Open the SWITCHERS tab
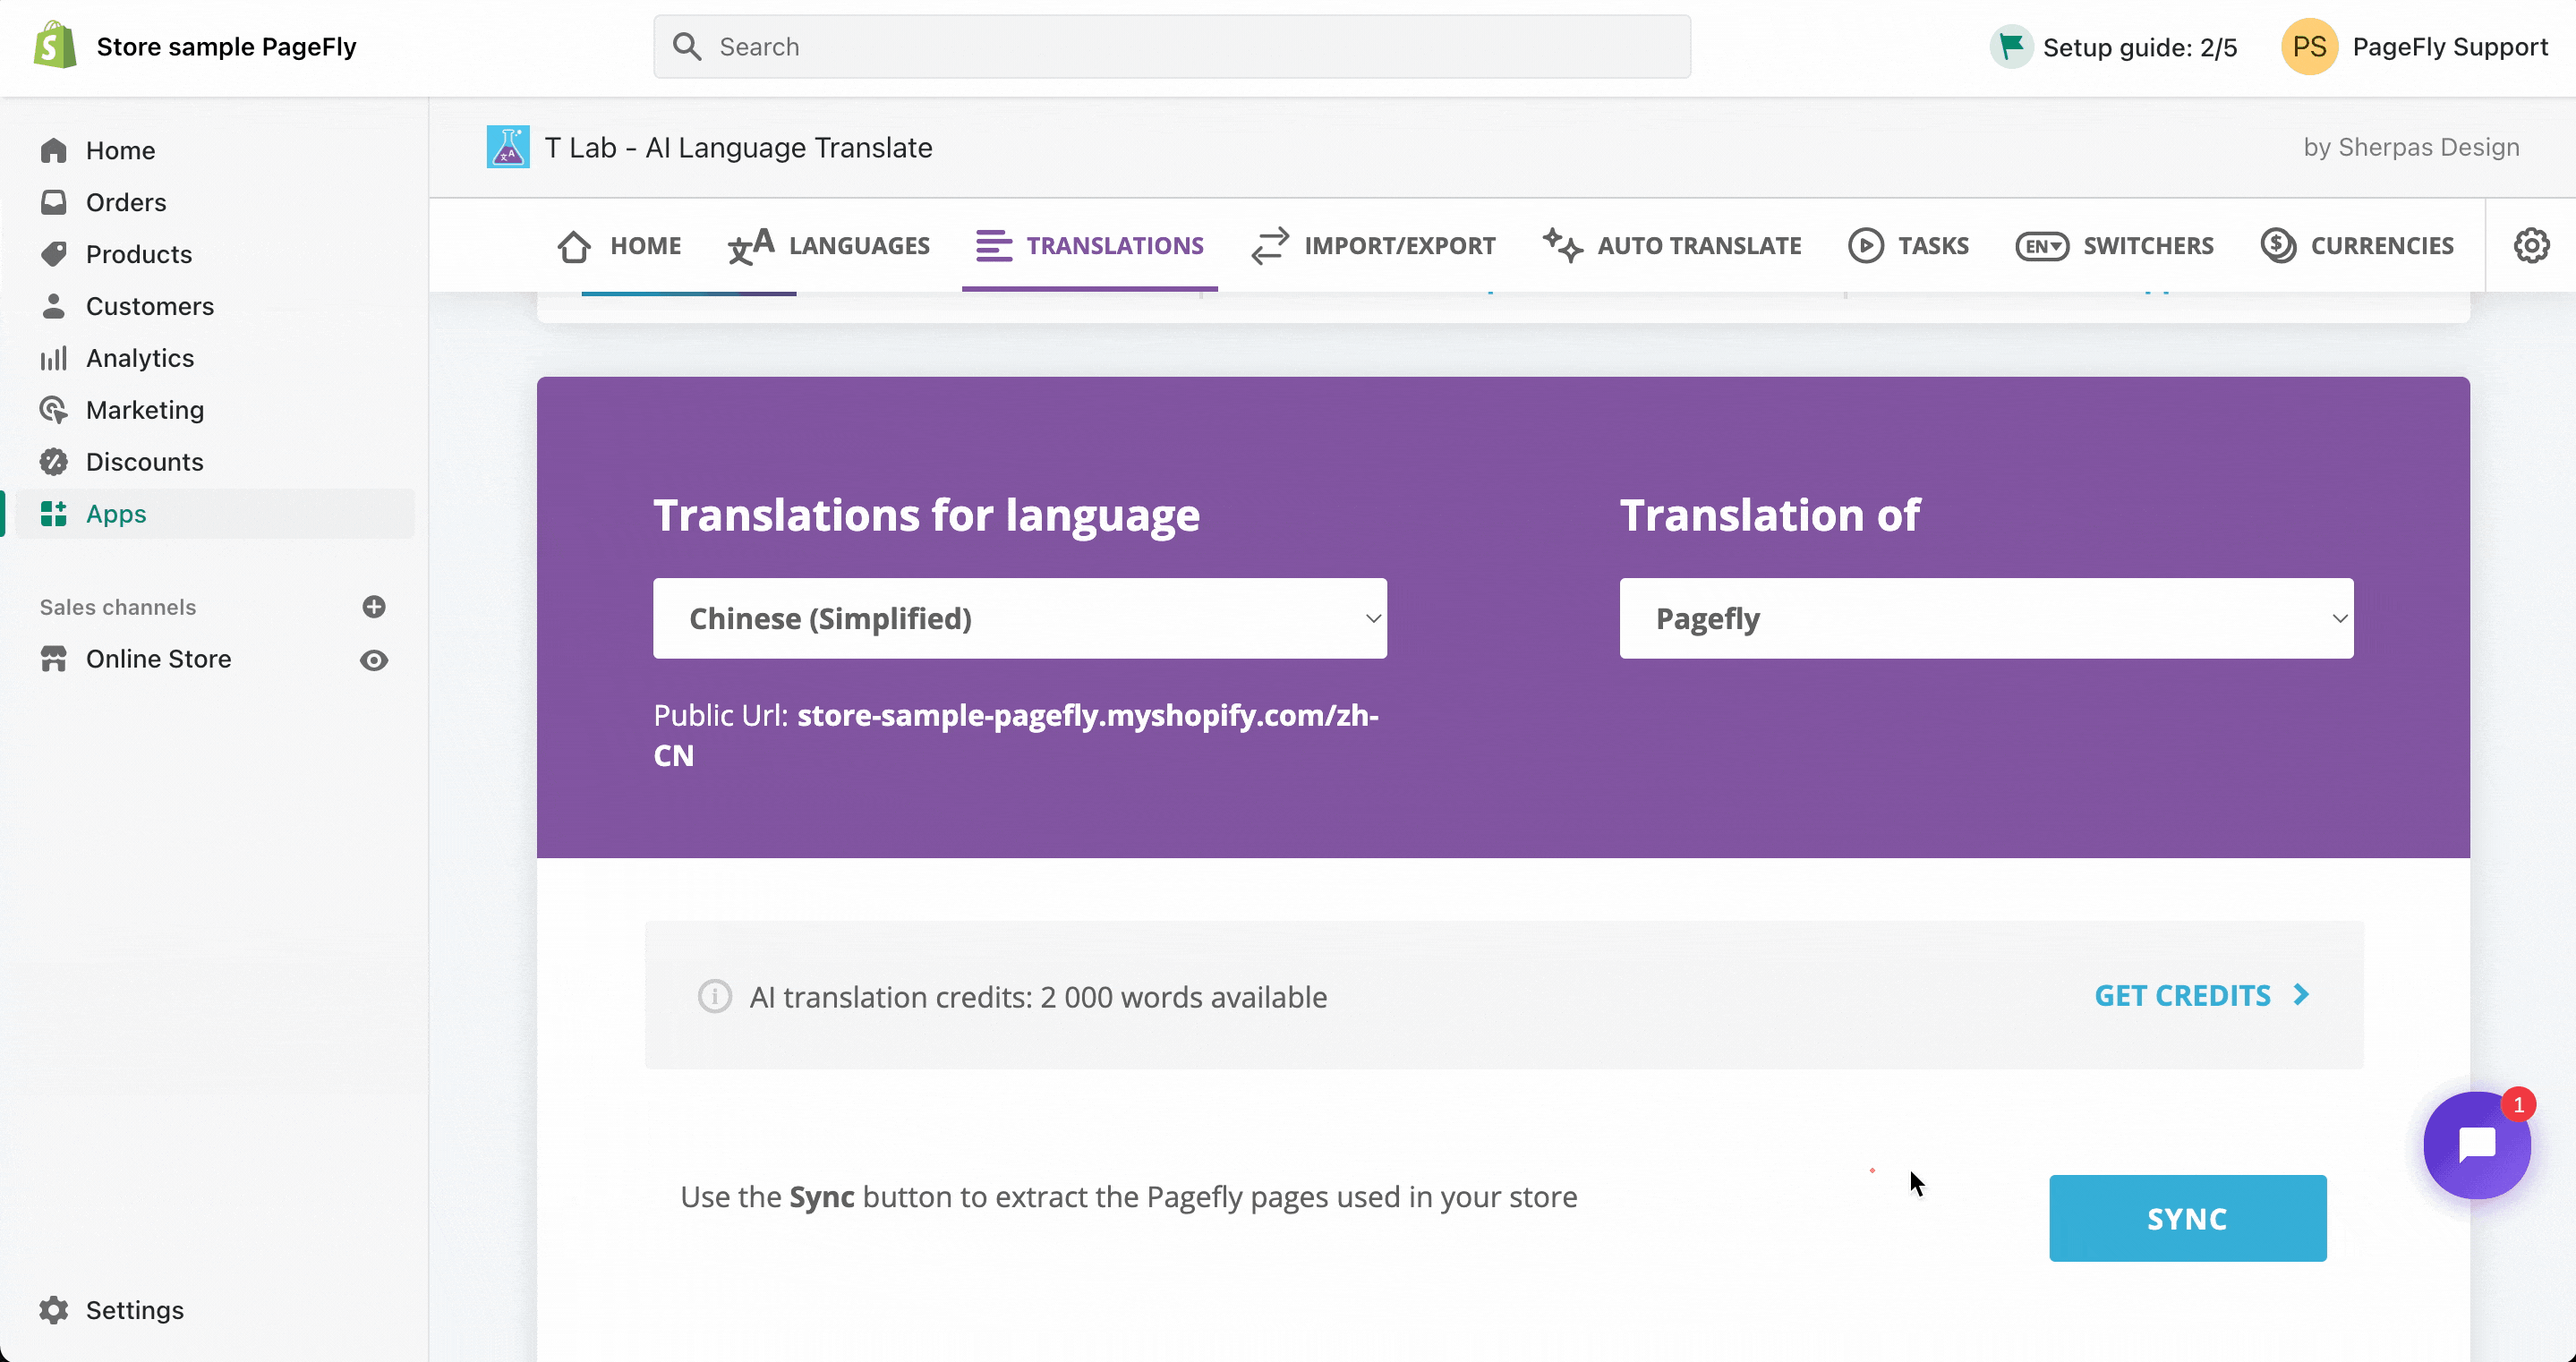 coord(2115,246)
